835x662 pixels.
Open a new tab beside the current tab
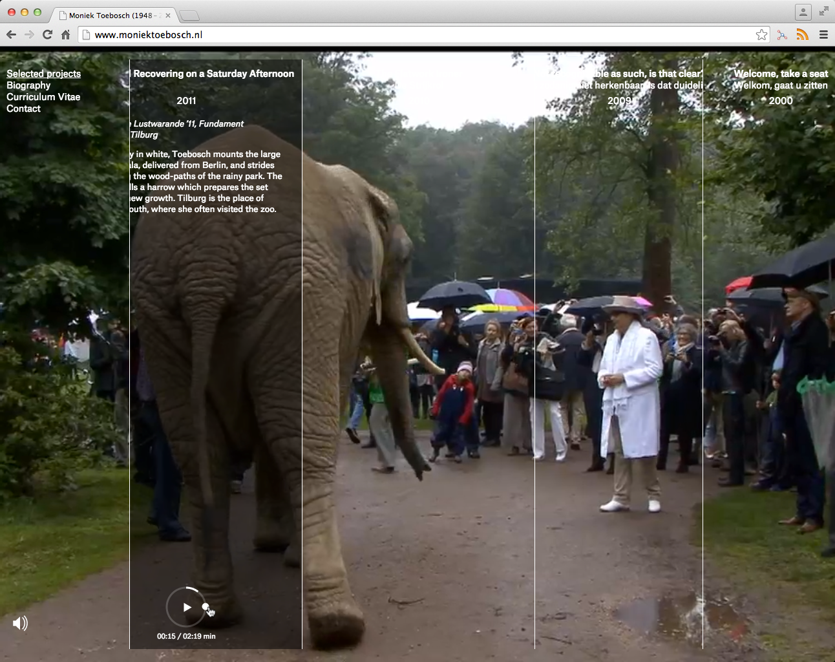click(x=189, y=16)
